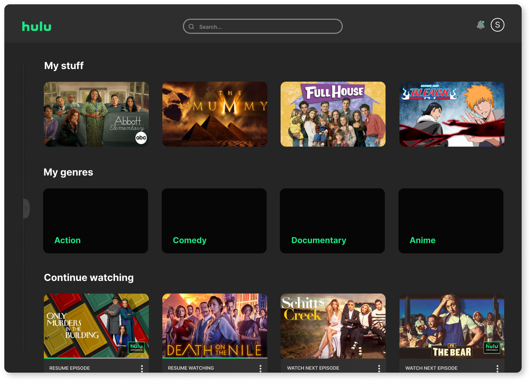The height and width of the screenshot is (382, 531).
Task: Open options menu for Only Murders in the Building
Action: 142,368
